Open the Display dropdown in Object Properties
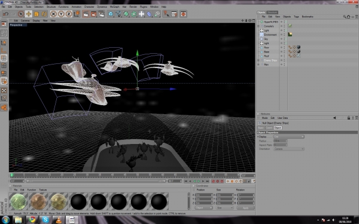Image resolution: width=359 pixels, height=224 pixels. point(289,137)
